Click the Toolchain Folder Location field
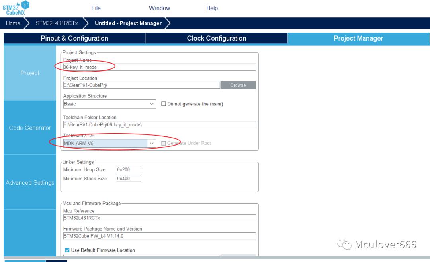This screenshot has width=430, height=262. coord(159,124)
